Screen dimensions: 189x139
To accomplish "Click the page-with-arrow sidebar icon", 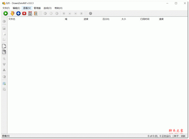I will [4, 52].
